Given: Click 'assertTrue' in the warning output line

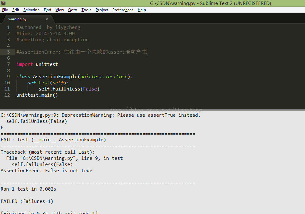Looking at the screenshot, I should 162,115.
